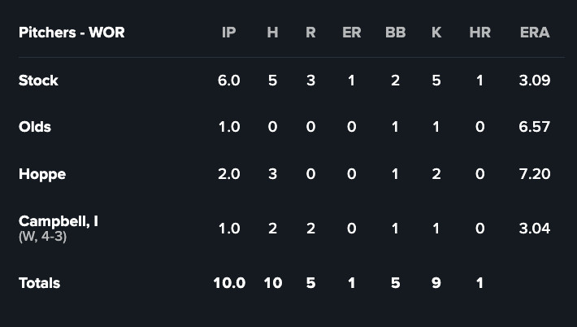Click the BB column header
Viewport: 577px width, 327px height.
click(395, 33)
